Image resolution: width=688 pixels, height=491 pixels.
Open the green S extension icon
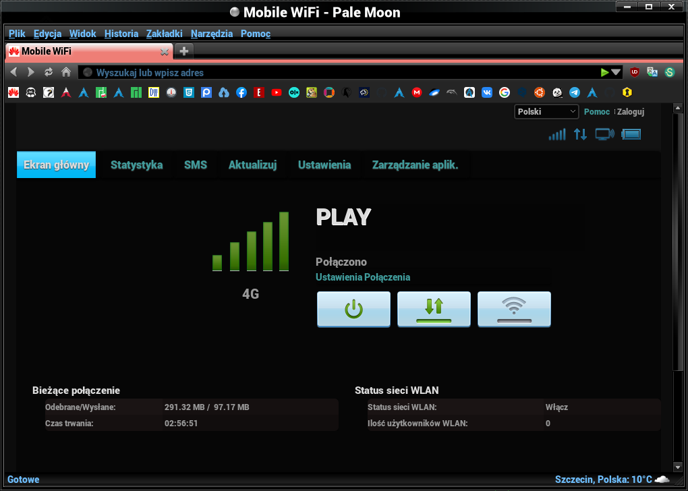pyautogui.click(x=670, y=72)
